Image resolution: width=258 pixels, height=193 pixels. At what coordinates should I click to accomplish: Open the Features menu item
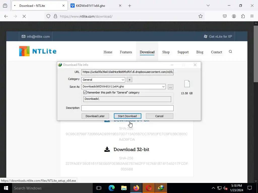click(x=126, y=52)
